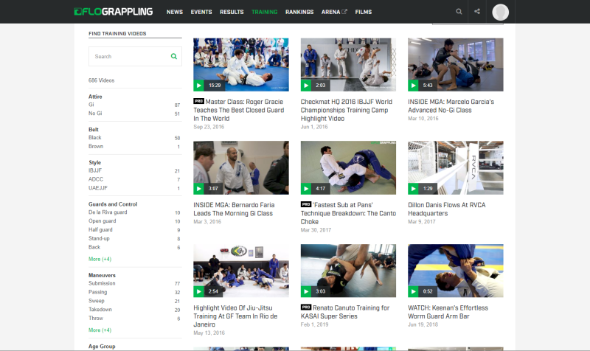Click the share icon in header

coord(477,11)
